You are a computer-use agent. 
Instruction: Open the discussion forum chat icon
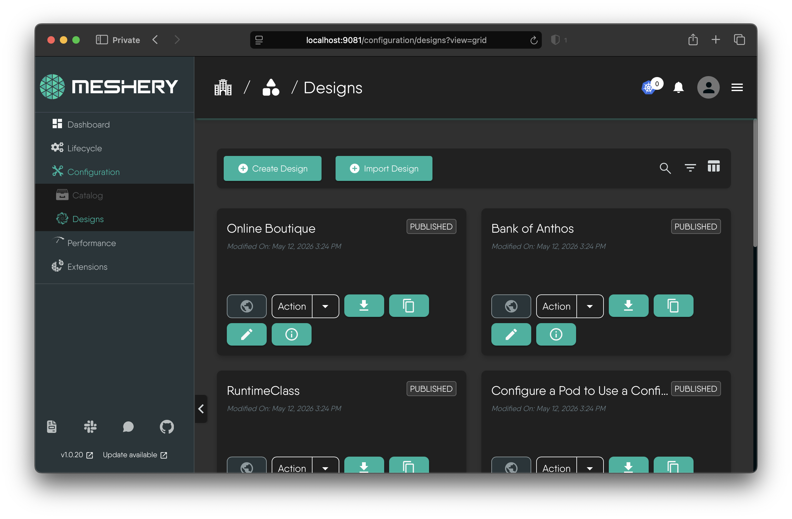(128, 427)
